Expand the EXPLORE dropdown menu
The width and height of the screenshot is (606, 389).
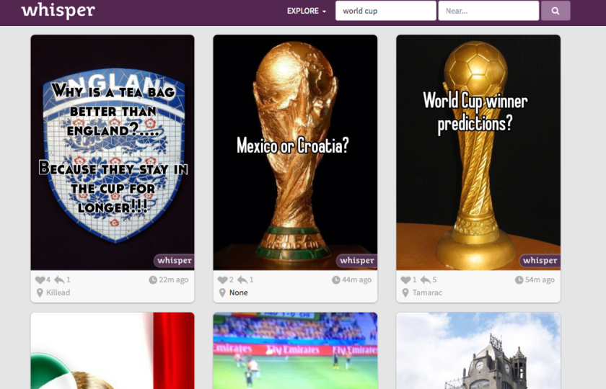click(x=307, y=11)
